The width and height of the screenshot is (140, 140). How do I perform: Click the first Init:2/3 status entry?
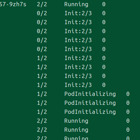click(78, 13)
